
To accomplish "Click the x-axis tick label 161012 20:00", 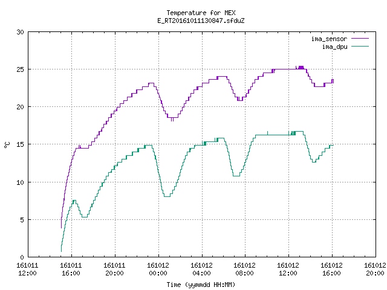I will [375, 269].
